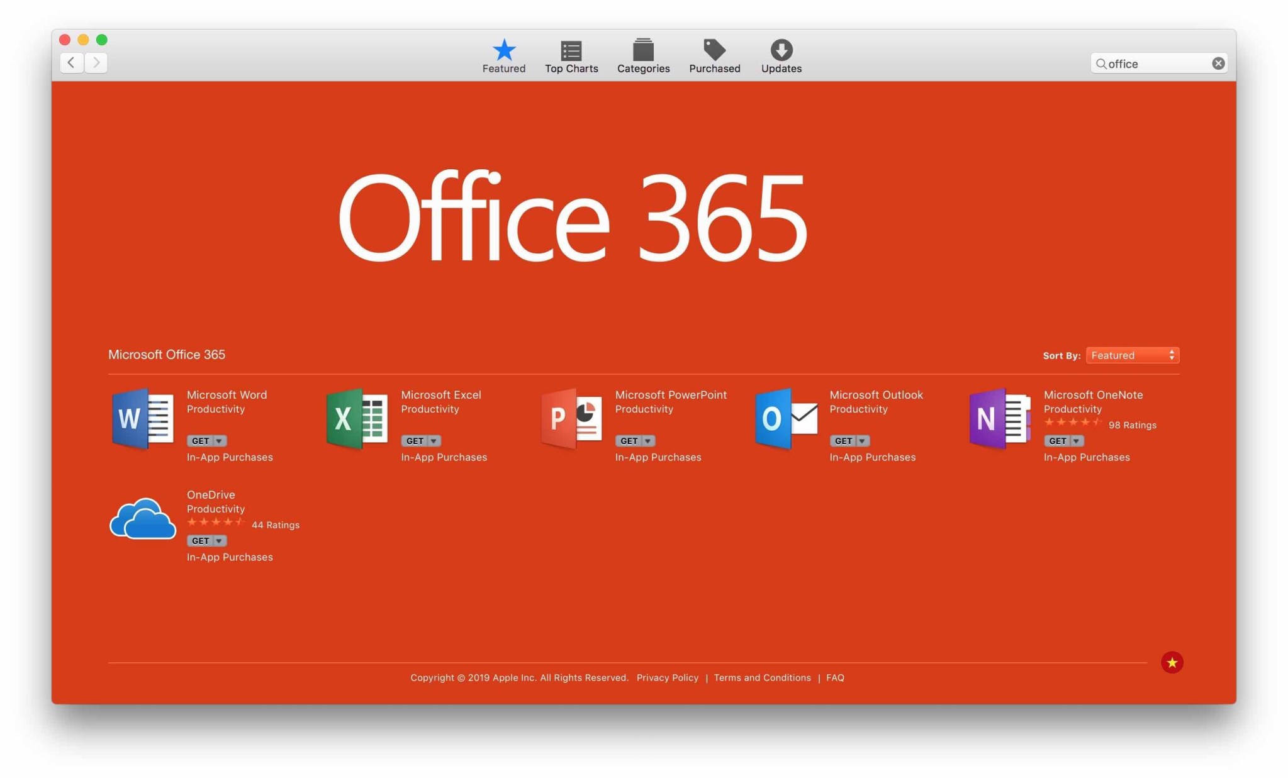
Task: Expand the arrow next to OneNote's GET button
Action: tap(1076, 441)
